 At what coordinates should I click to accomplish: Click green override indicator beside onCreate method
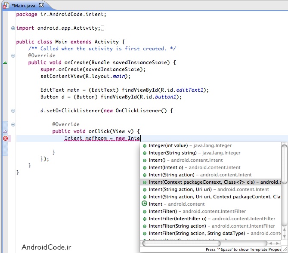coord(5,63)
